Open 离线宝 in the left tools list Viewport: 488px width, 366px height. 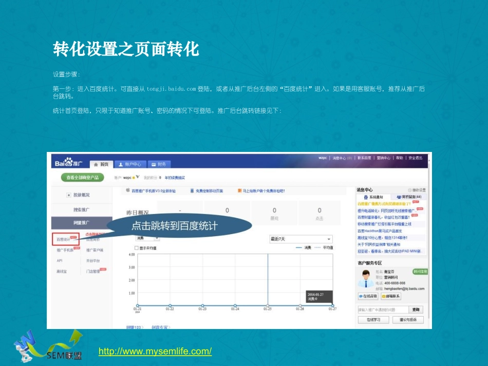click(62, 272)
